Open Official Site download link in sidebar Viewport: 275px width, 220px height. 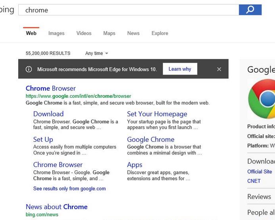click(260, 172)
